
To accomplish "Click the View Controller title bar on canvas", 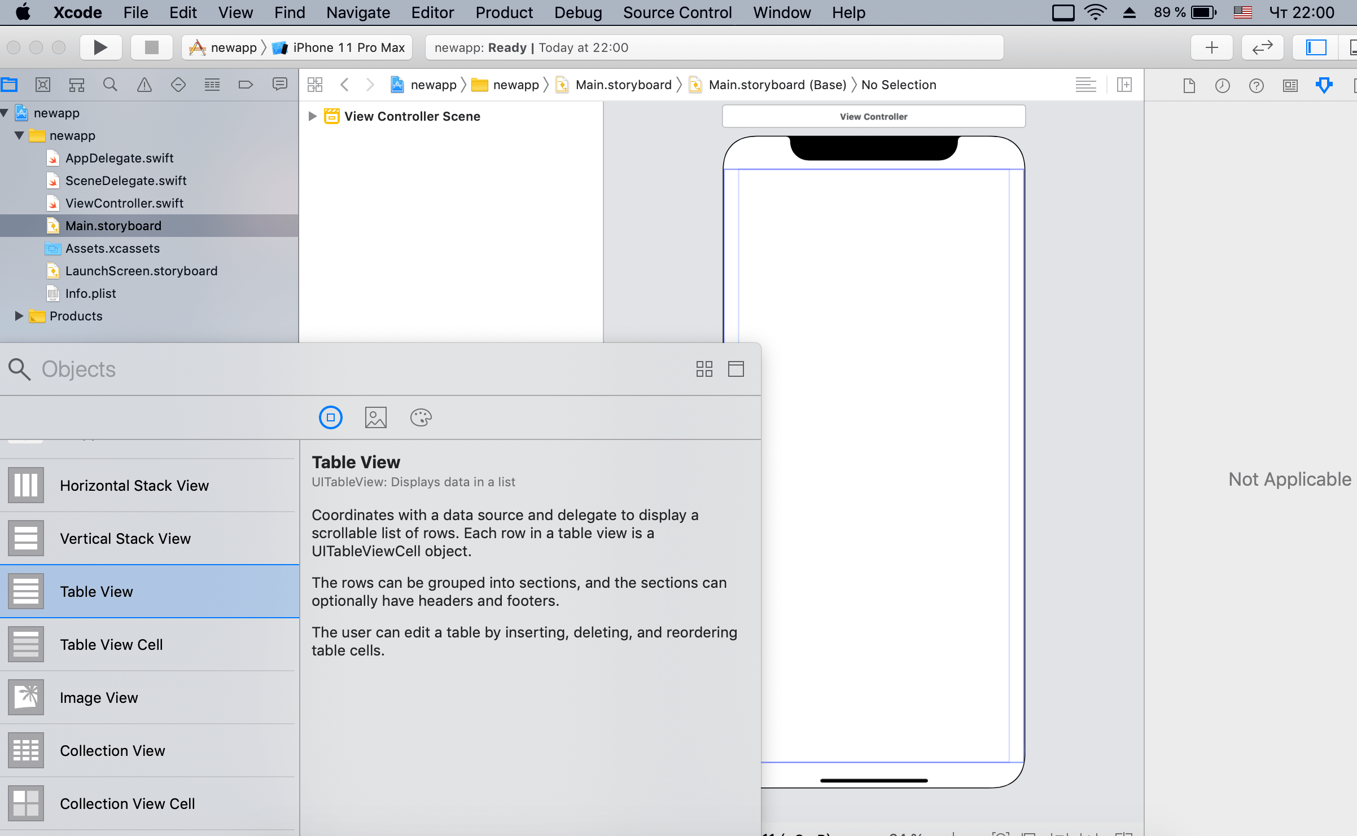I will [x=874, y=116].
